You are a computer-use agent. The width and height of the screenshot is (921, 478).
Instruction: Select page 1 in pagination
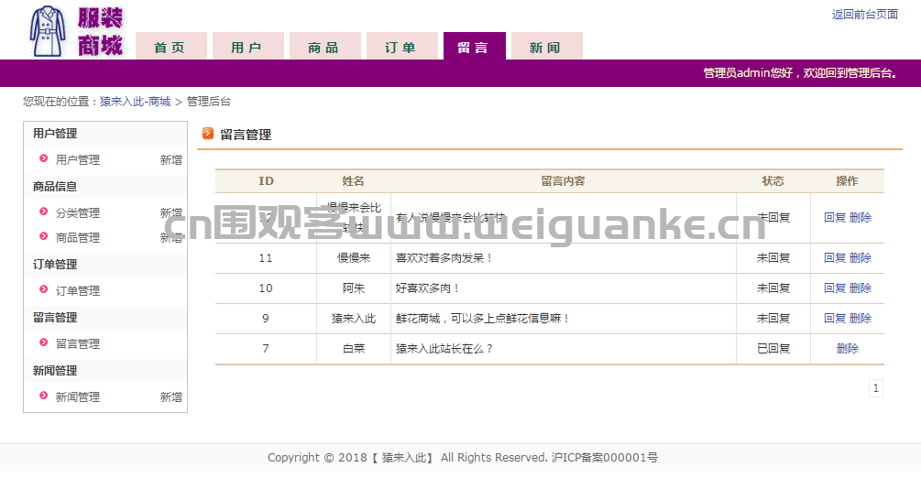coord(876,388)
